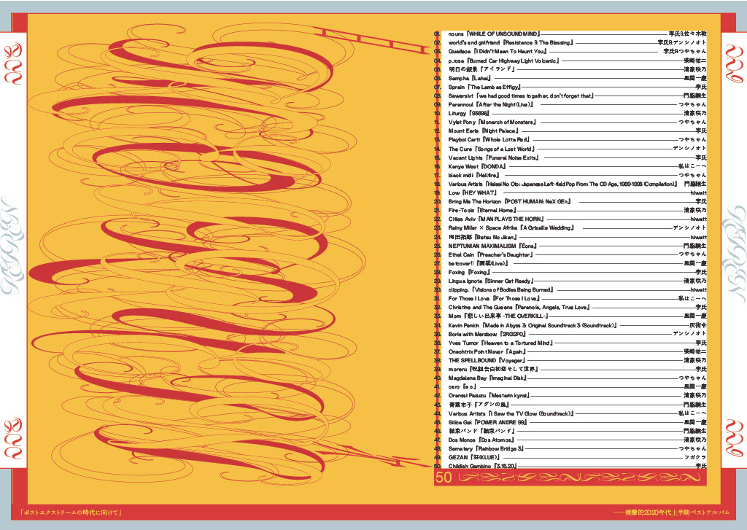Viewport: 747px width, 530px height.
Task: Click the large '50' heading in red bar
Action: pyautogui.click(x=444, y=478)
